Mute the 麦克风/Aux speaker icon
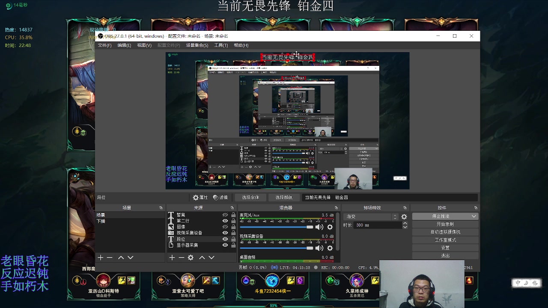This screenshot has height=308, width=548. [319, 227]
